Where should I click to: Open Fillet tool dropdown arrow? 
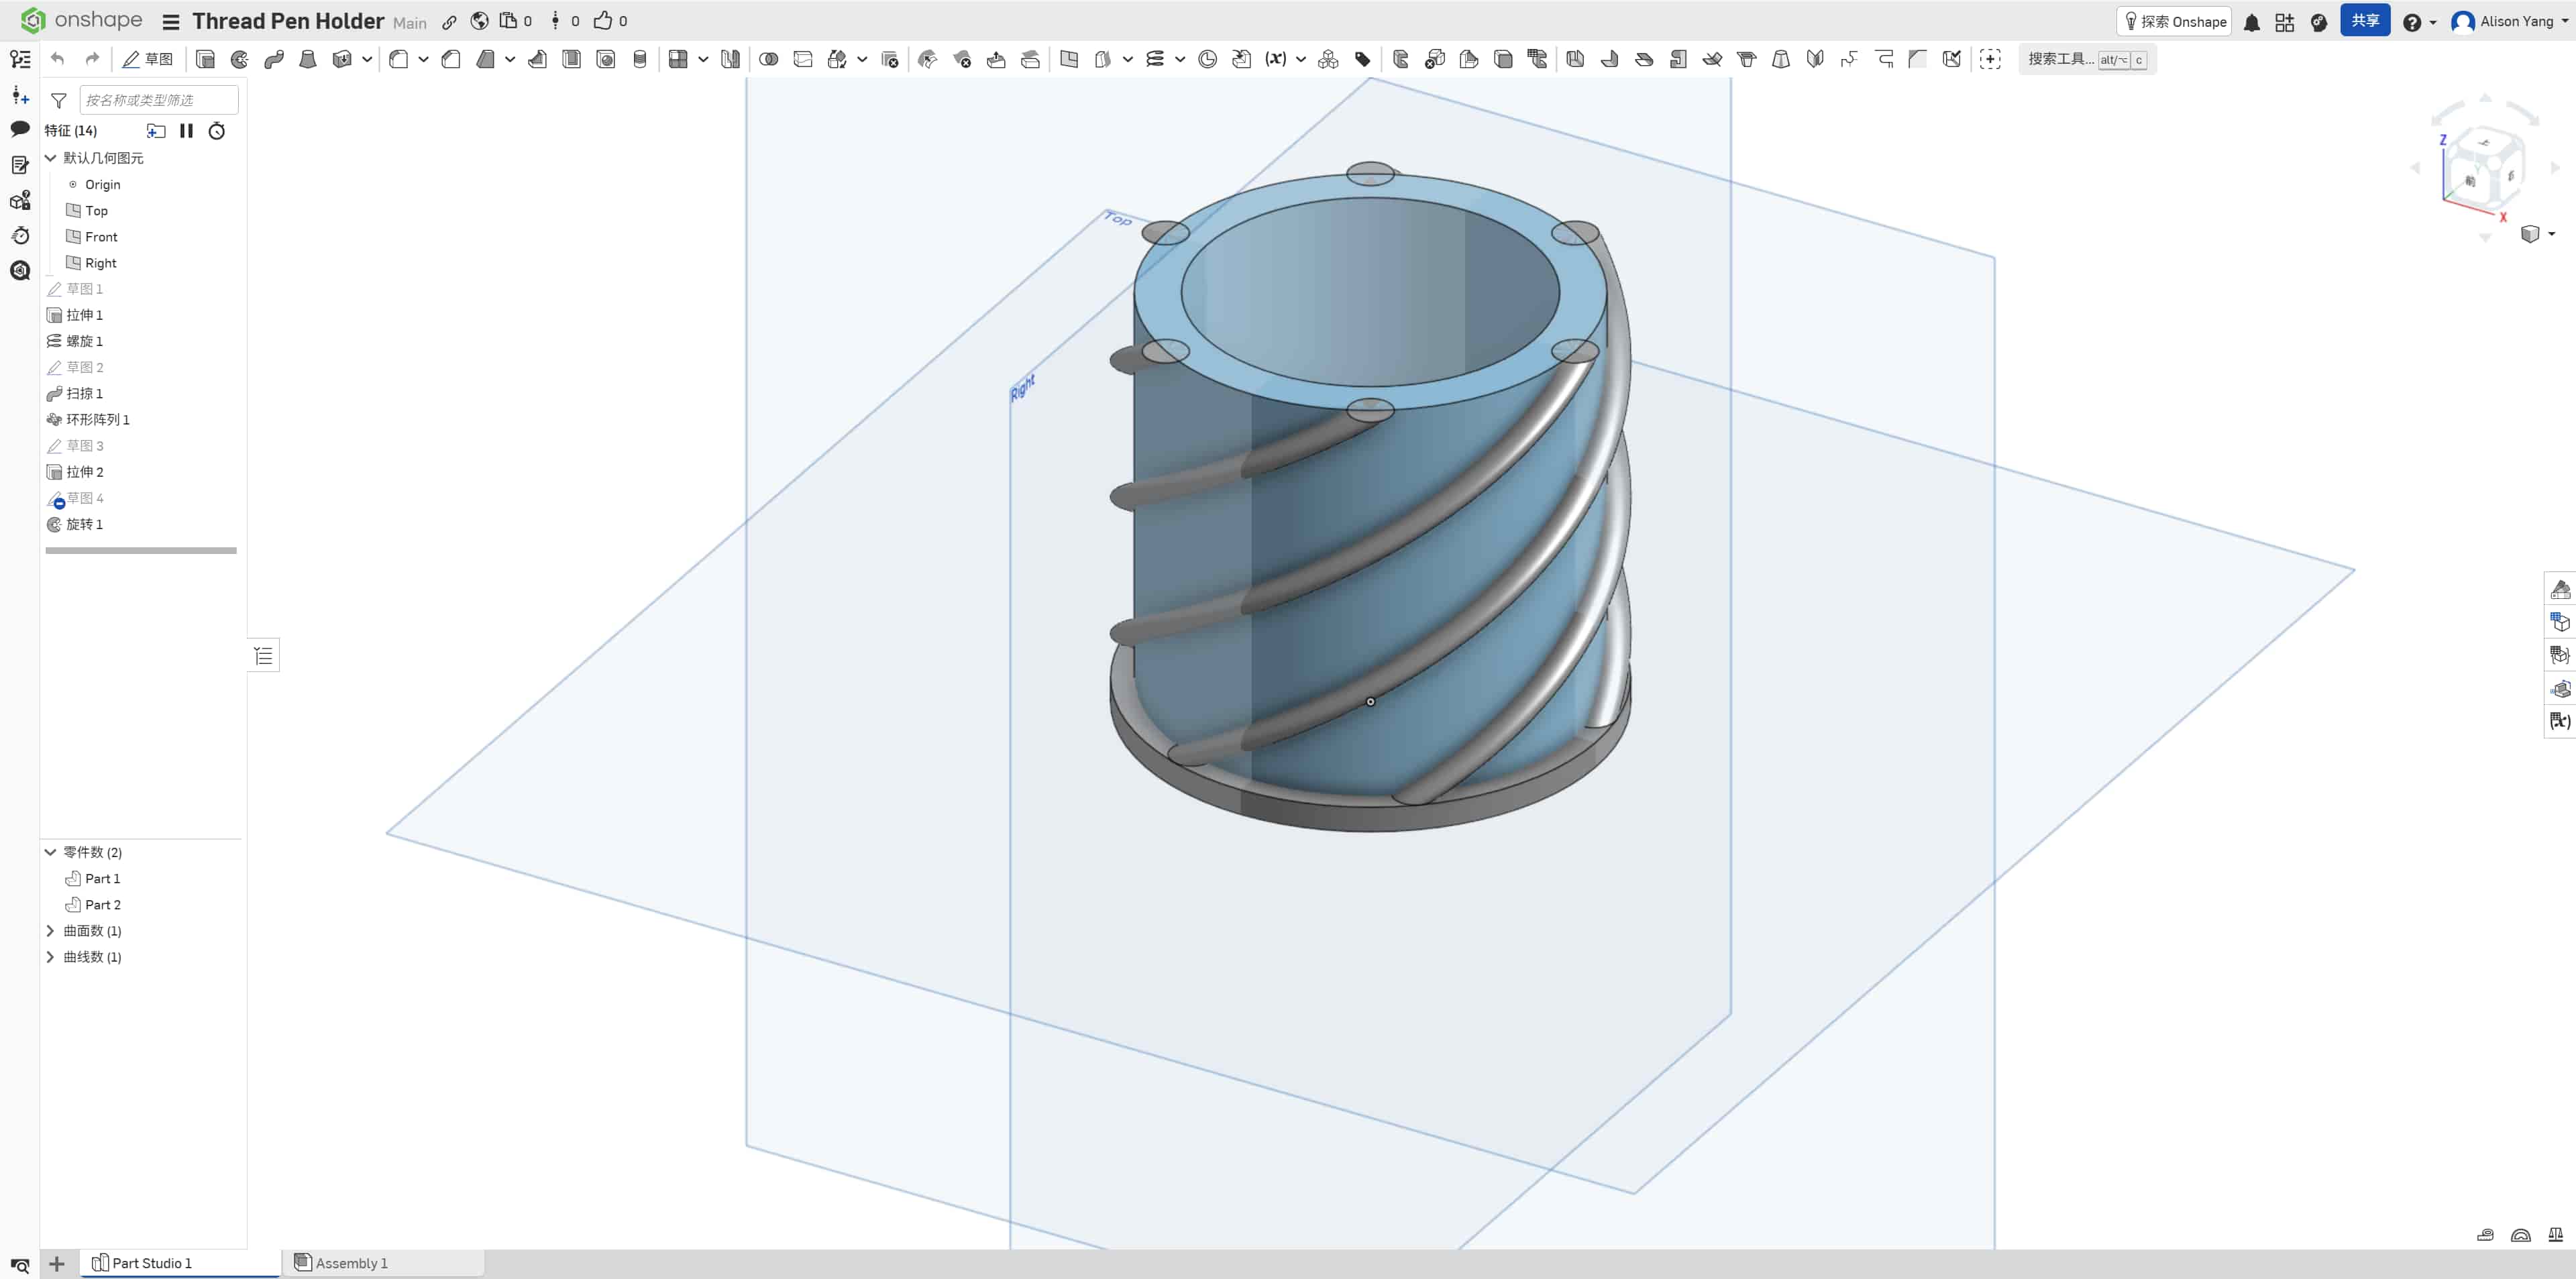point(424,59)
